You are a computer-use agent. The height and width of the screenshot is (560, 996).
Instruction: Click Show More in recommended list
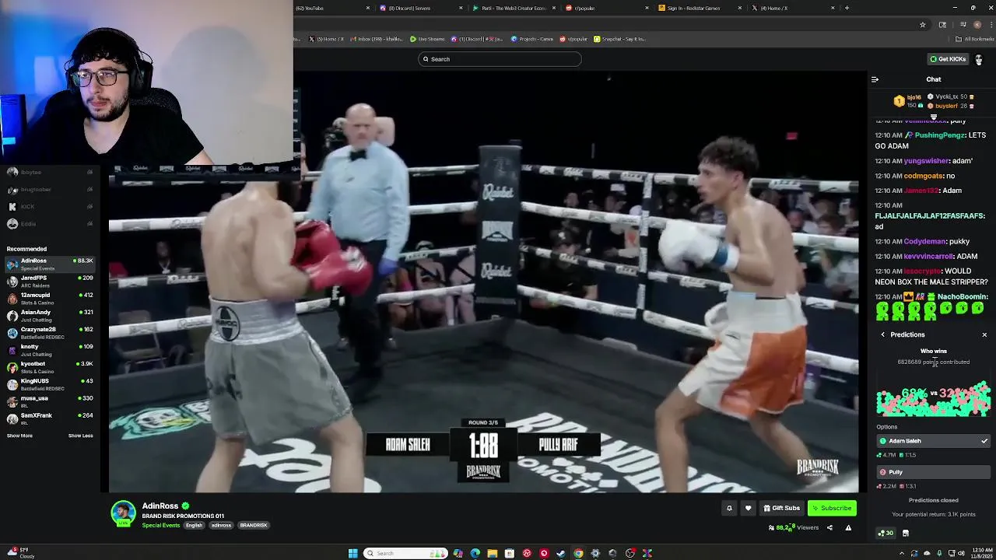point(19,436)
